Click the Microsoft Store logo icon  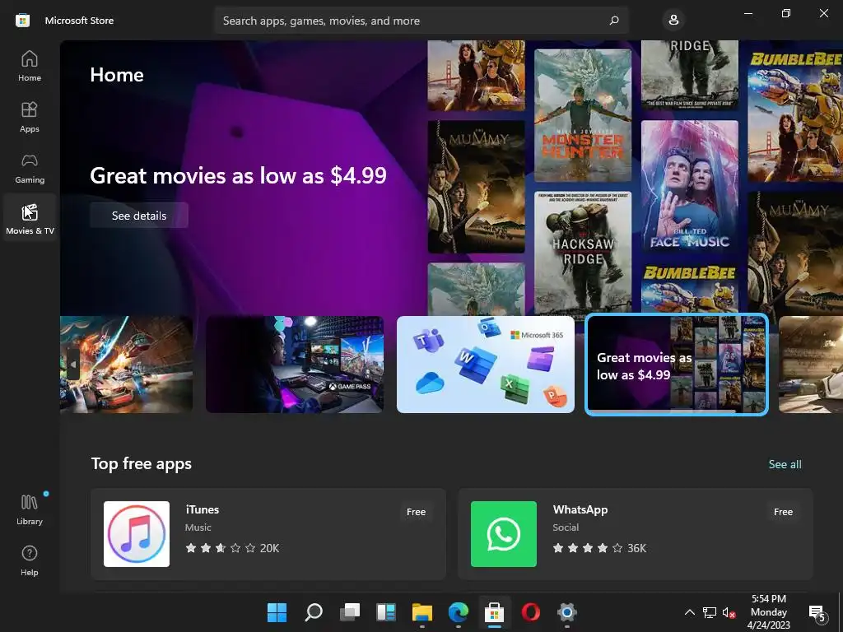22,21
